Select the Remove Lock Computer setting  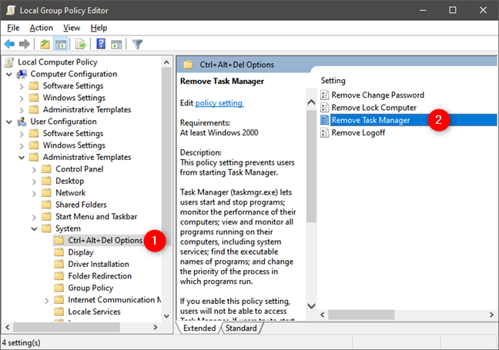tap(373, 108)
